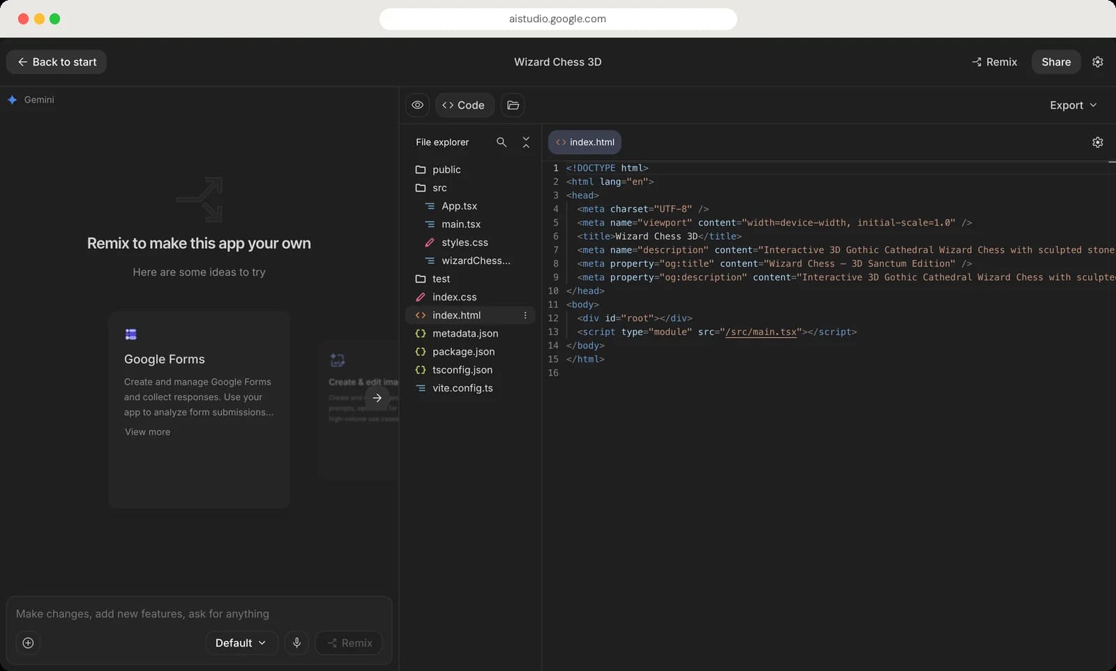Open index.css file

point(470,296)
